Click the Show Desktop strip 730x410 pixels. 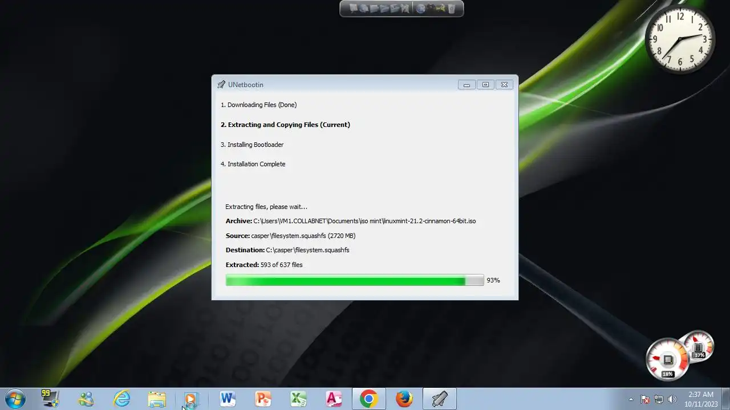725,399
